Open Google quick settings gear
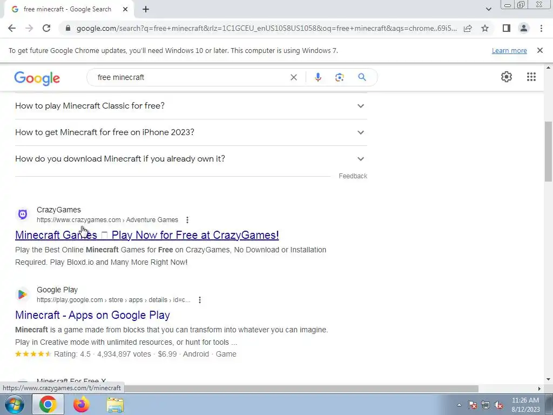Image resolution: width=553 pixels, height=415 pixels. [x=507, y=77]
